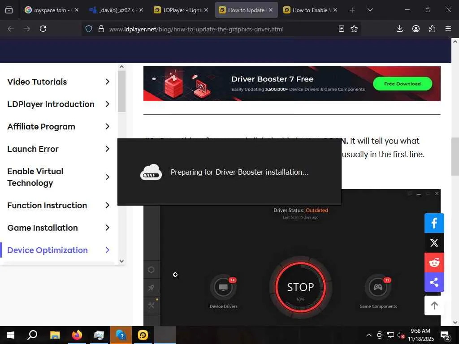Viewport: 459px width, 344px height.
Task: Open Windows taskbar search
Action: click(32, 335)
